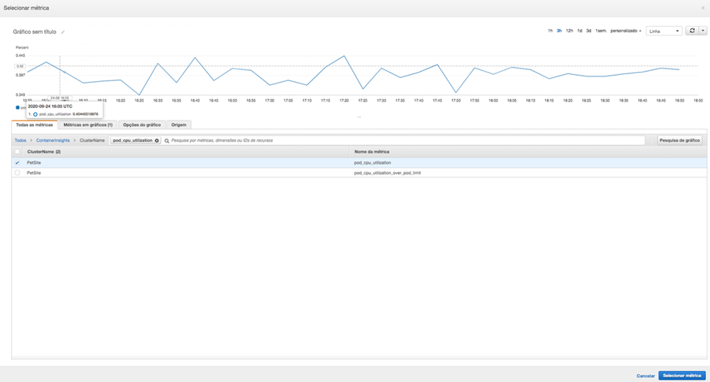Click the 0.42 y-axis value label
Image resolution: width=710 pixels, height=382 pixels.
20,66
